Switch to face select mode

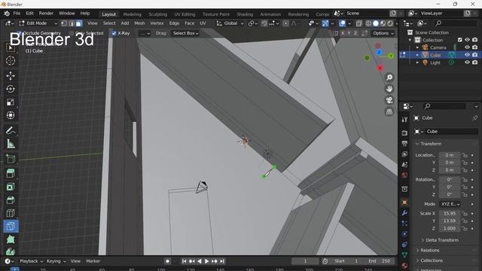pyautogui.click(x=79, y=23)
